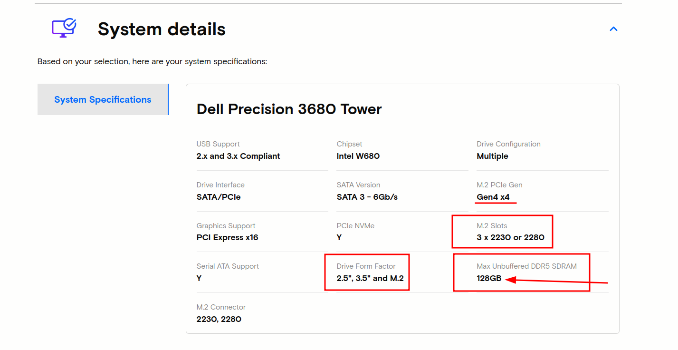678x350 pixels.
Task: Click the USB Support label
Action: pyautogui.click(x=218, y=144)
